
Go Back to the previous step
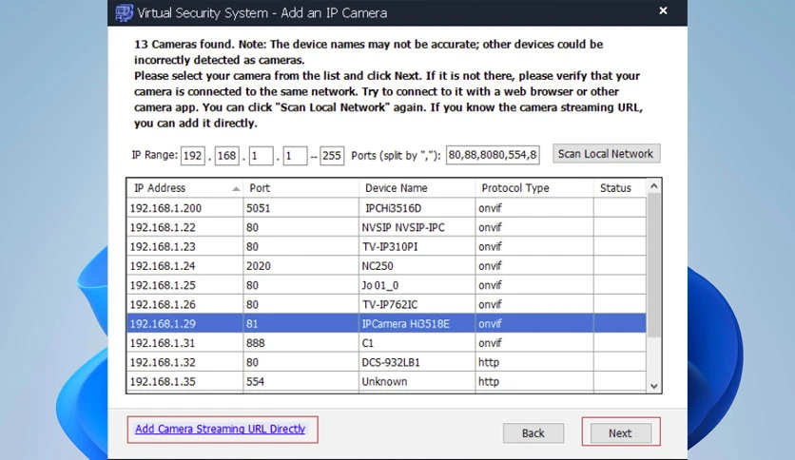click(x=533, y=433)
